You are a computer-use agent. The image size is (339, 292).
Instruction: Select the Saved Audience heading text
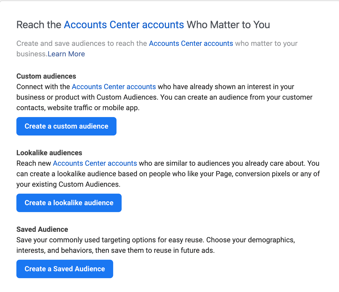click(x=42, y=230)
